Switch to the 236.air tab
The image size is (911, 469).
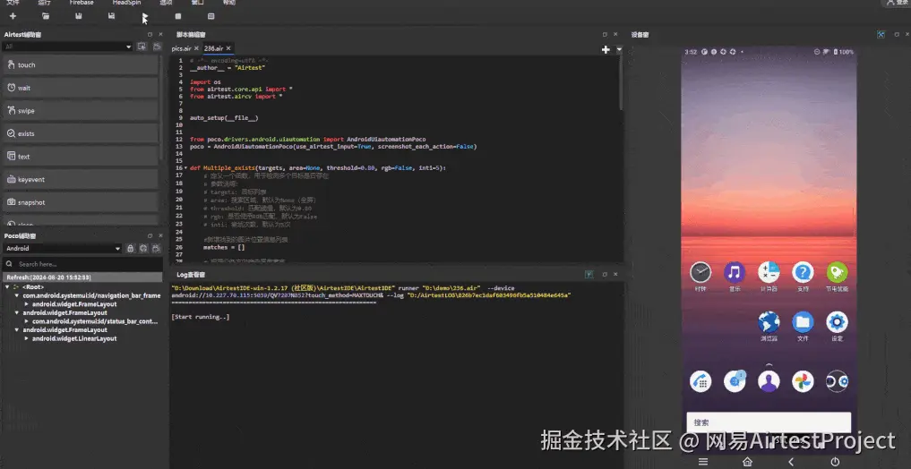[x=214, y=48]
